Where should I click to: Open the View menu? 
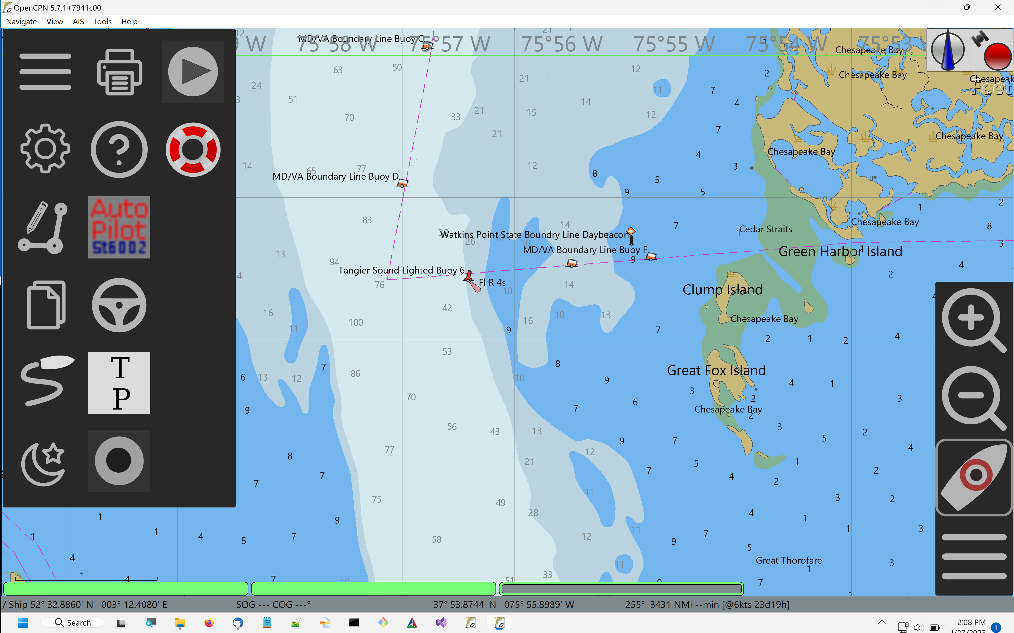(54, 21)
